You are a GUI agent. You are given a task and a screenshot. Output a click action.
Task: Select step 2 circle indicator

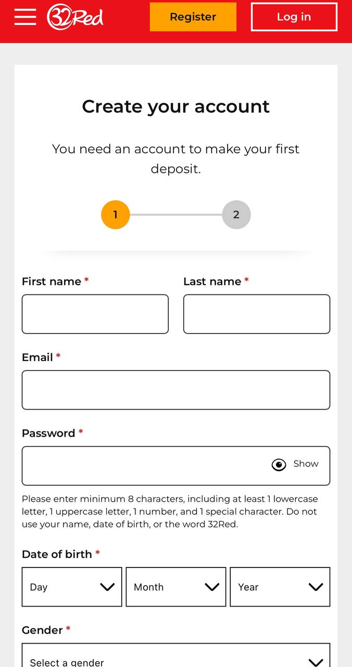pyautogui.click(x=236, y=215)
